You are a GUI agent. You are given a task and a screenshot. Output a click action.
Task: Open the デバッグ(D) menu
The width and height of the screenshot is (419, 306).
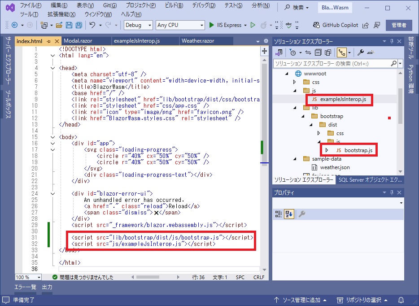coord(204,5)
